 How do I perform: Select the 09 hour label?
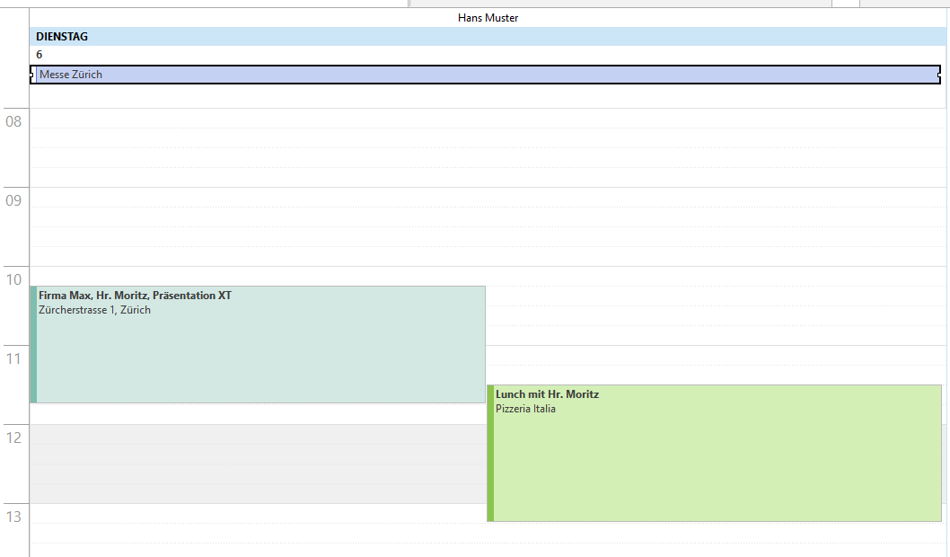pos(14,201)
